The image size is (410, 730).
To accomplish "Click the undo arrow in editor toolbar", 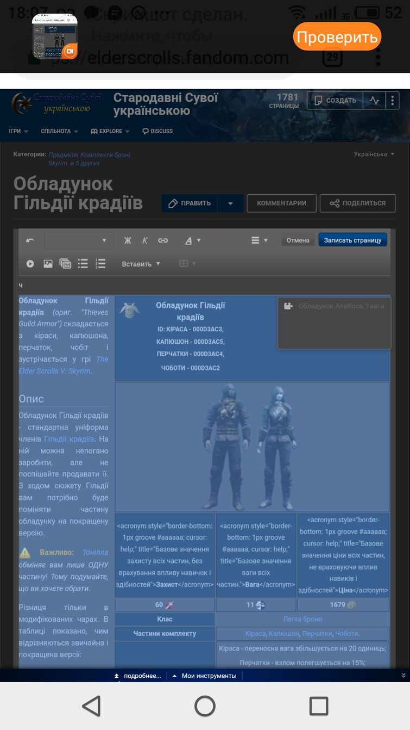I will pos(30,240).
